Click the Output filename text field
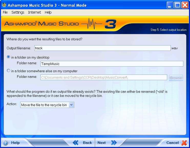Screen dimensions: 190x148 102,48
